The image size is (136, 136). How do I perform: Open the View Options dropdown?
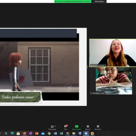99,1
